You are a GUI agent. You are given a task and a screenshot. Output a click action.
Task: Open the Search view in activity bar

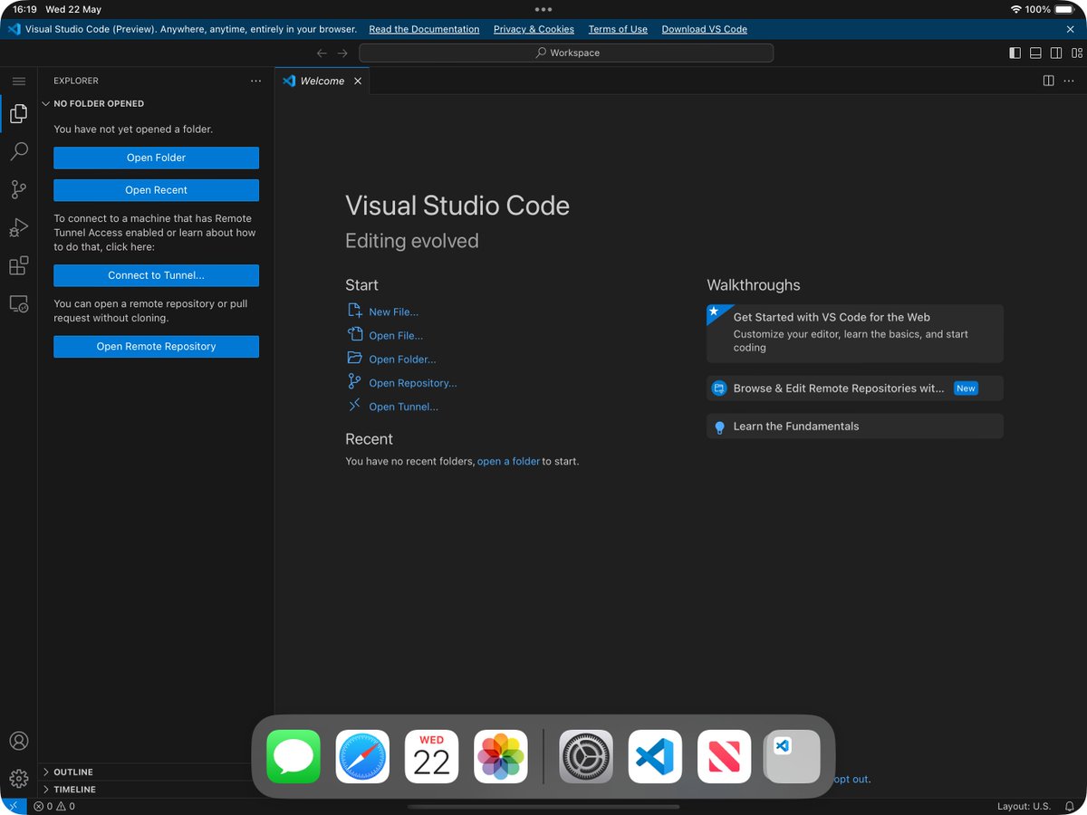tap(18, 151)
